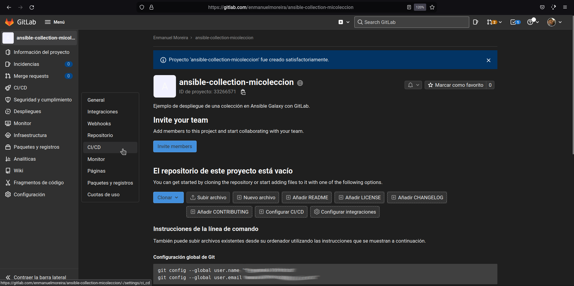
Task: Click Enmanuel Moreira breadcrumb link
Action: [171, 38]
